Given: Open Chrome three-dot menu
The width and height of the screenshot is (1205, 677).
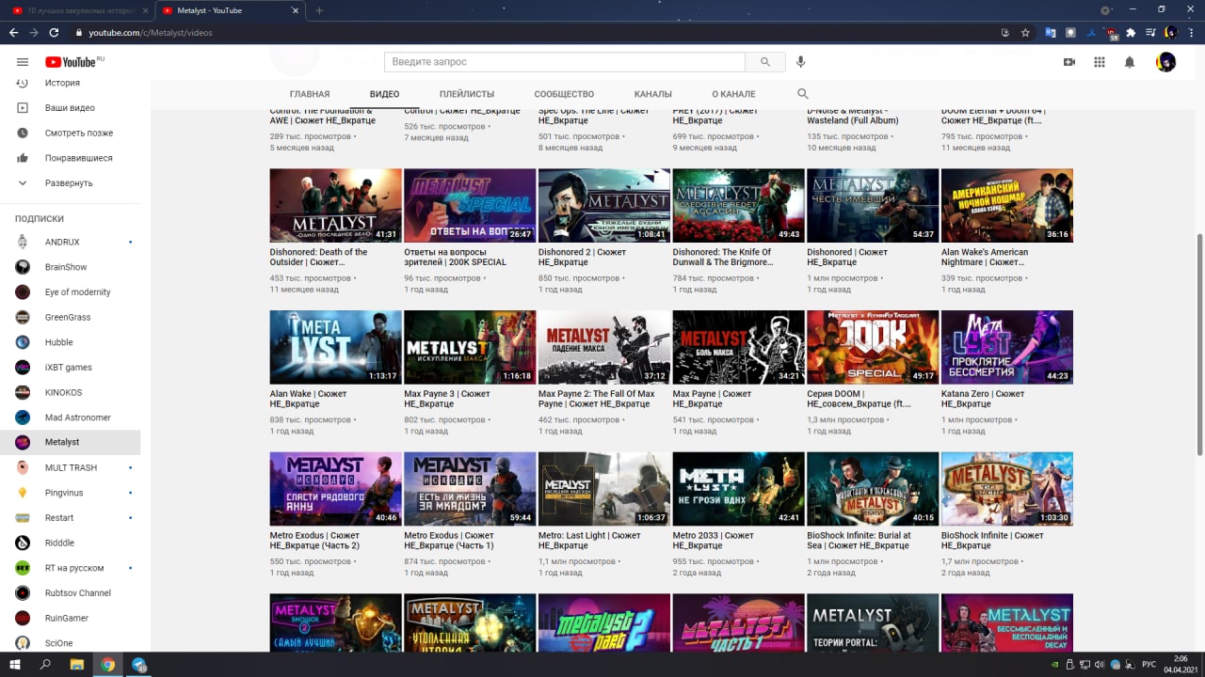Looking at the screenshot, I should coord(1192,32).
